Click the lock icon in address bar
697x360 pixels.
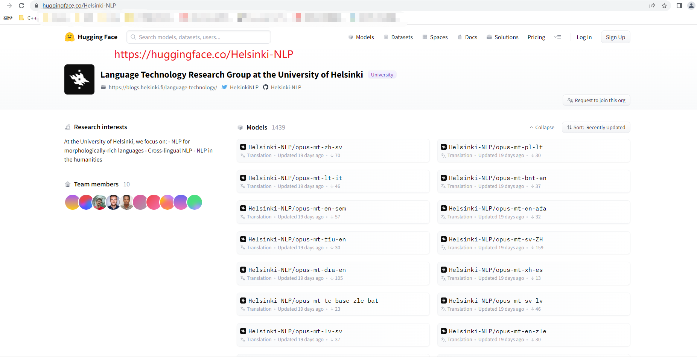pyautogui.click(x=37, y=6)
